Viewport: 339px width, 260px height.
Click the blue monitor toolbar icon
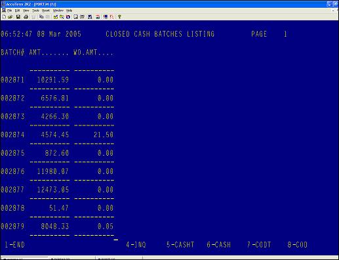[106, 17]
